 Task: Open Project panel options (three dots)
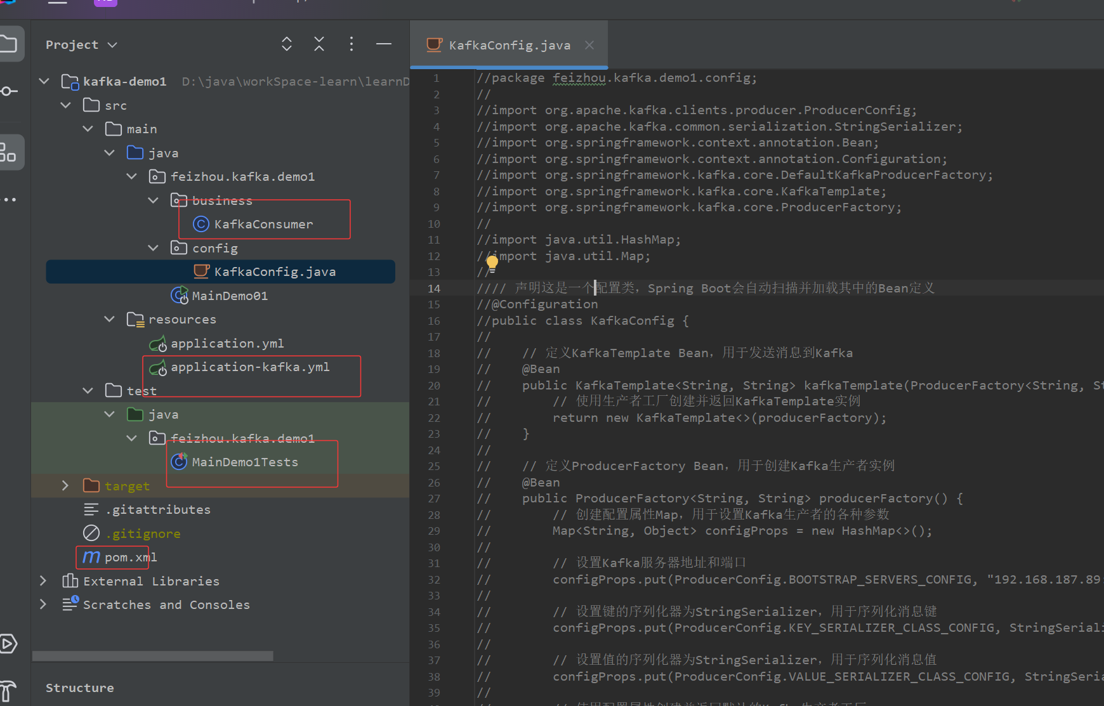pos(352,44)
